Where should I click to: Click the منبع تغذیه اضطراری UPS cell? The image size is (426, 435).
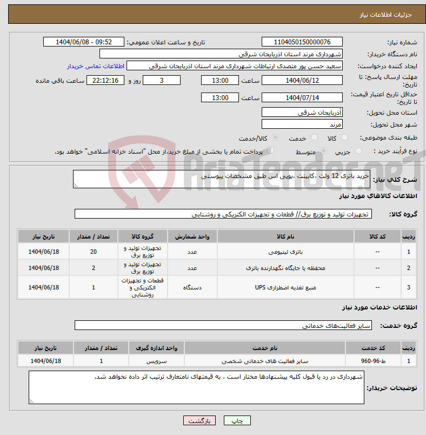[x=285, y=287]
